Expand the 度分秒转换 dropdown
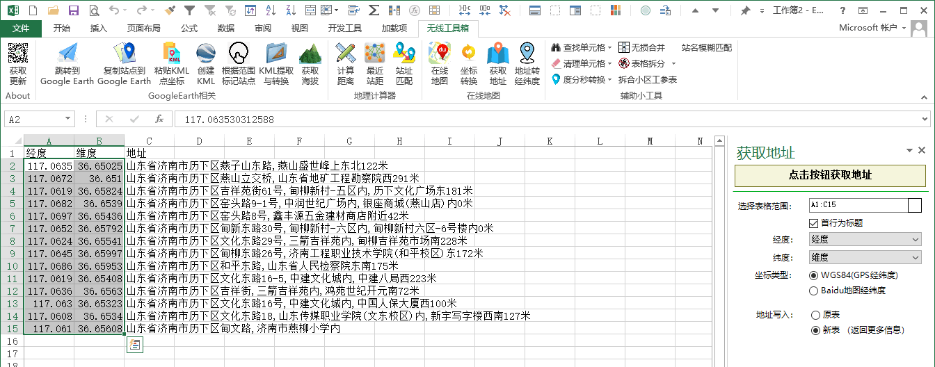935x367 pixels. coord(610,80)
